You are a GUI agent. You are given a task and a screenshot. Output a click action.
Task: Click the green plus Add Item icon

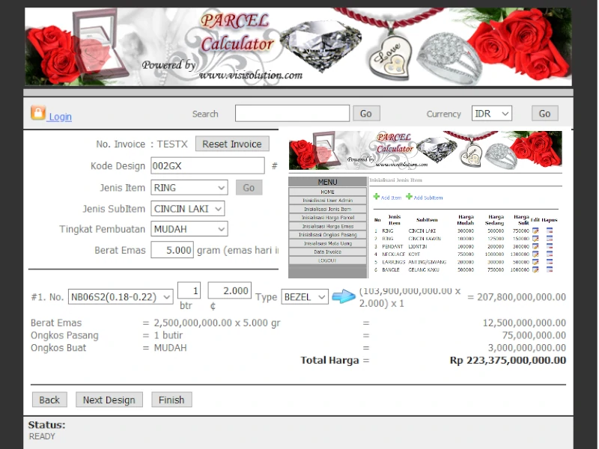point(377,197)
